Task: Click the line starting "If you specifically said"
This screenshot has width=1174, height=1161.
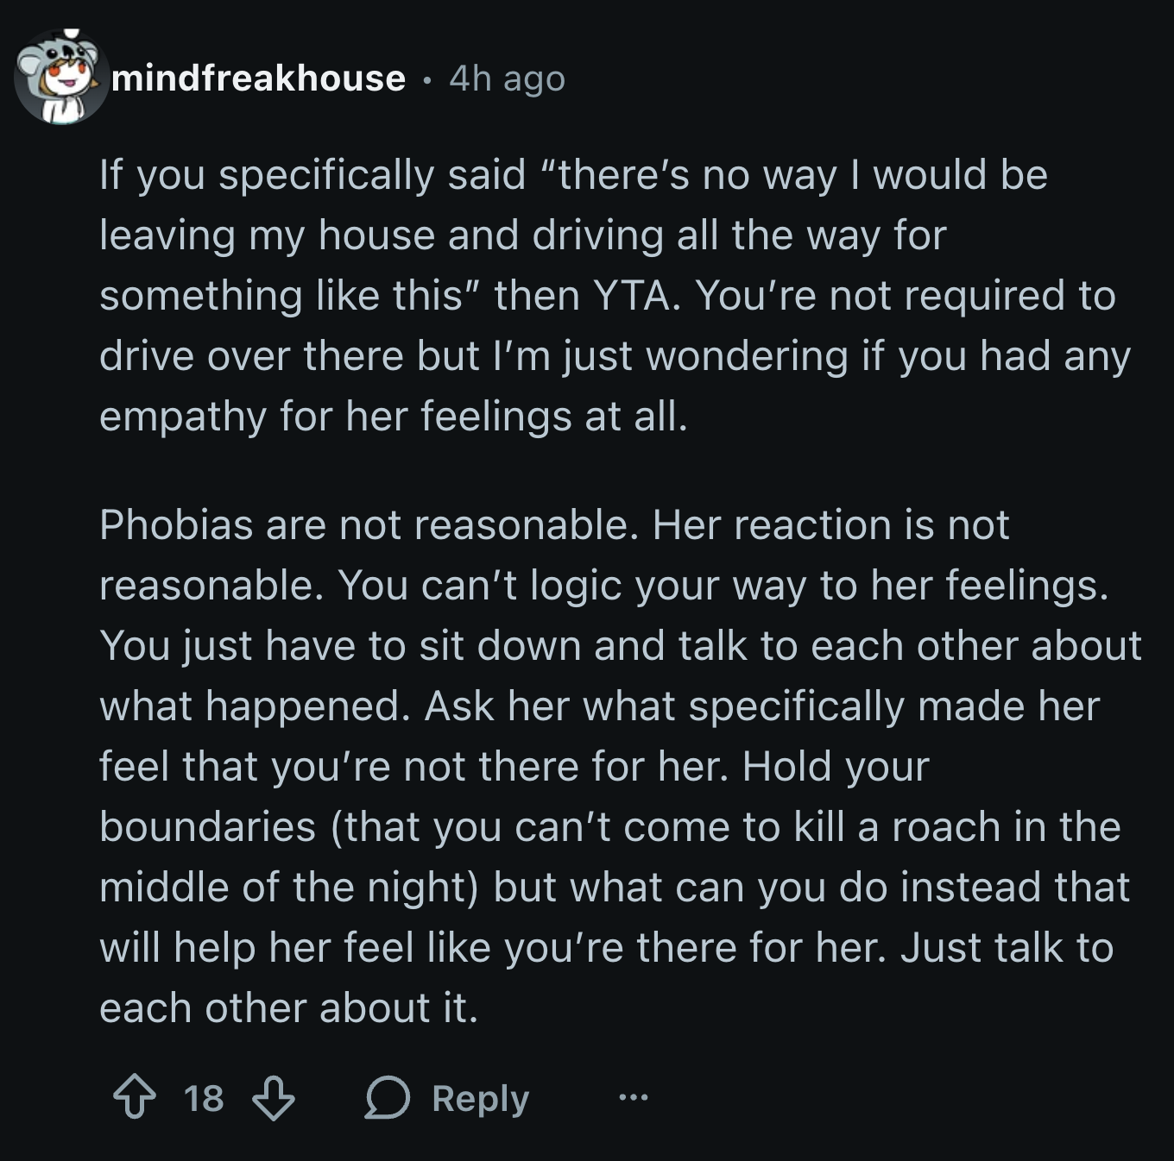Action: tap(573, 176)
